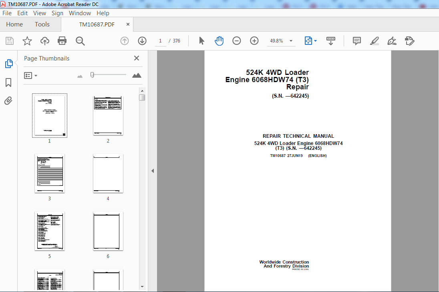Open the Sign menu
Viewport: 439px width, 292px height.
(57, 13)
